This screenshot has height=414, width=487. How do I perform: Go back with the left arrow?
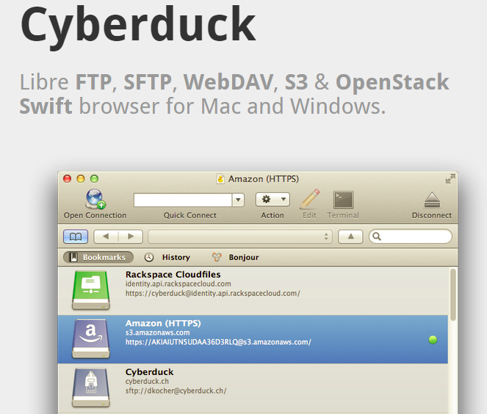click(x=106, y=236)
